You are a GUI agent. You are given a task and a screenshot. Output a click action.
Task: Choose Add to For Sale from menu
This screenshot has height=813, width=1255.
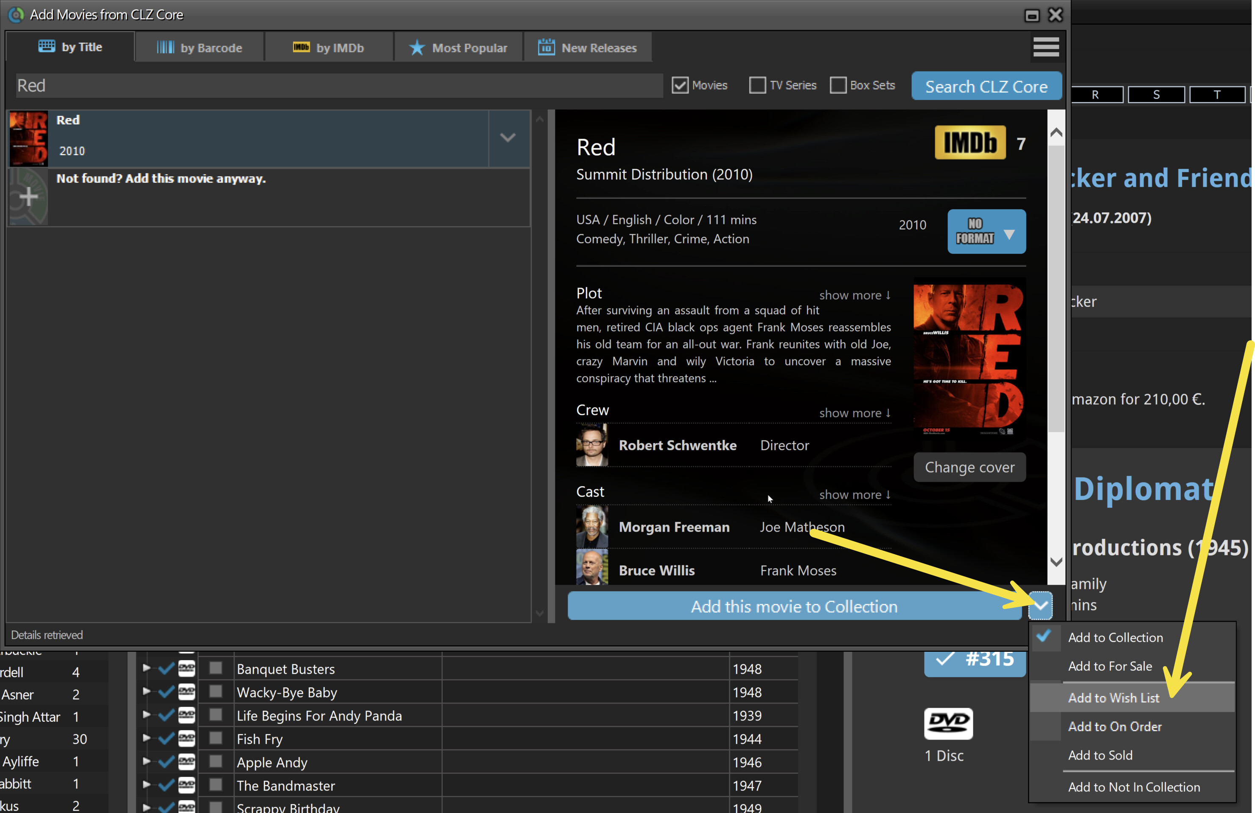tap(1132, 666)
